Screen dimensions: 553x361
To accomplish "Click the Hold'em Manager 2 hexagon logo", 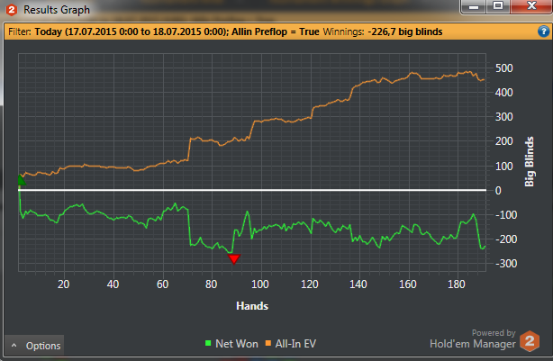I will pyautogui.click(x=530, y=341).
